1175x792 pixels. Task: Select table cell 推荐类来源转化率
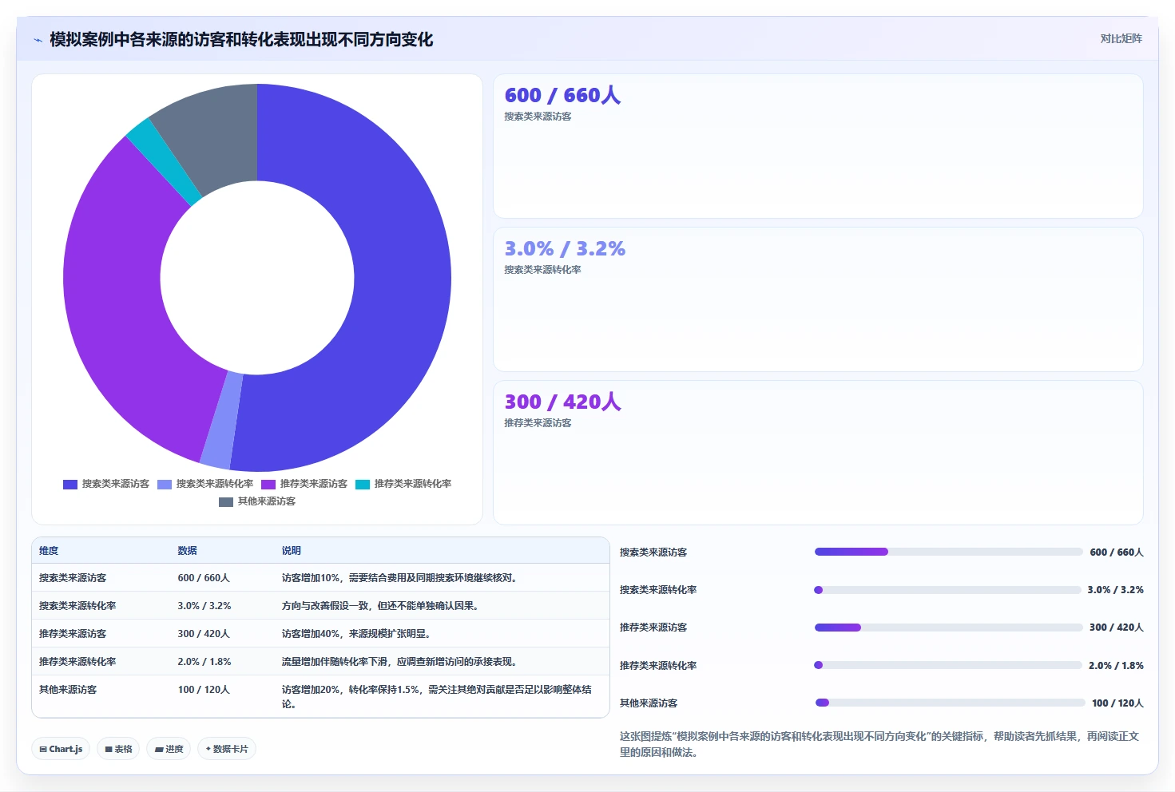77,662
